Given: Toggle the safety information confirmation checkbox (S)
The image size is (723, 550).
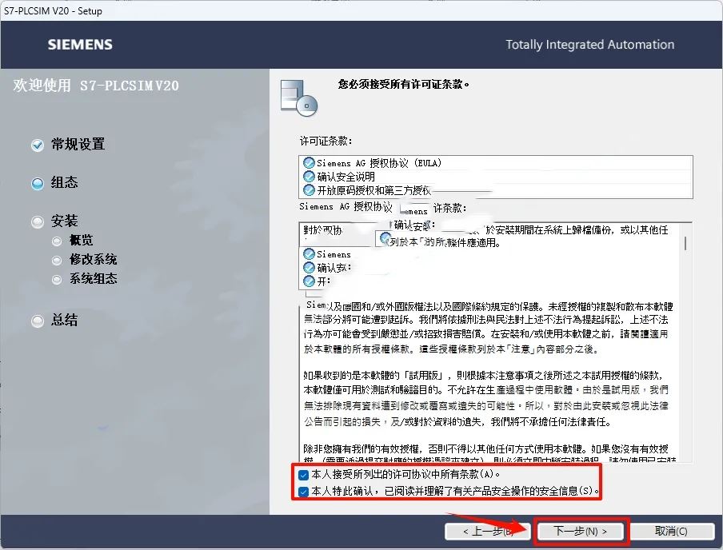Looking at the screenshot, I should [x=303, y=492].
